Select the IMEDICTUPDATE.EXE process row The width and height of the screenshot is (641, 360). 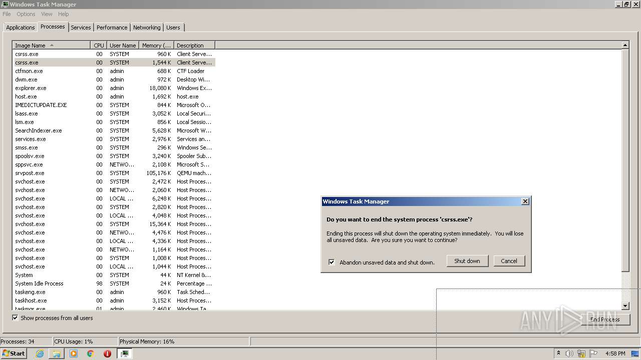(x=114, y=105)
